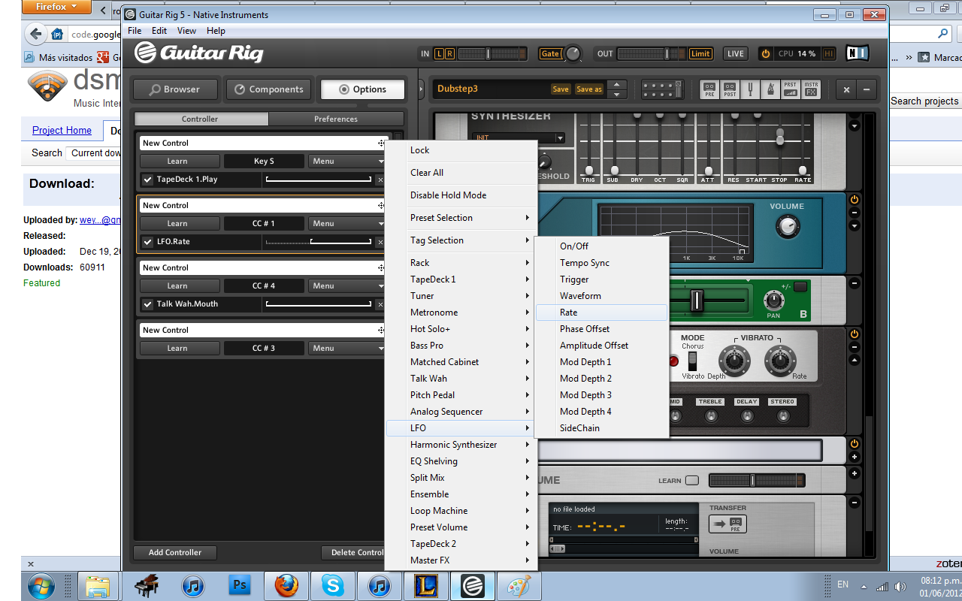The height and width of the screenshot is (601, 962).
Task: Toggle the input L channel
Action: pyautogui.click(x=440, y=53)
